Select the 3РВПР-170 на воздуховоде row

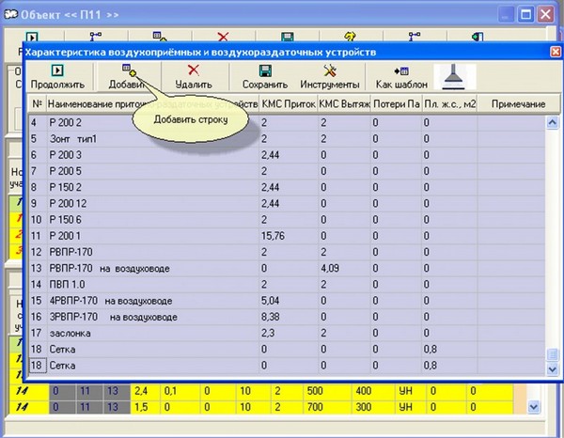[x=287, y=317]
